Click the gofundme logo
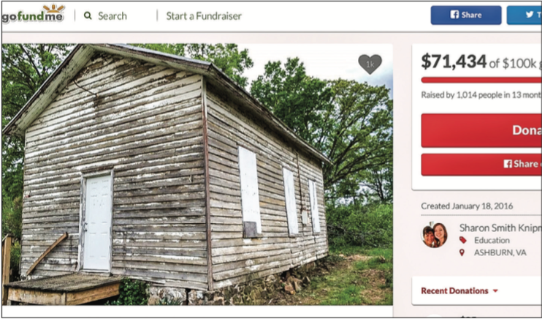This screenshot has width=542, height=319. 33,14
